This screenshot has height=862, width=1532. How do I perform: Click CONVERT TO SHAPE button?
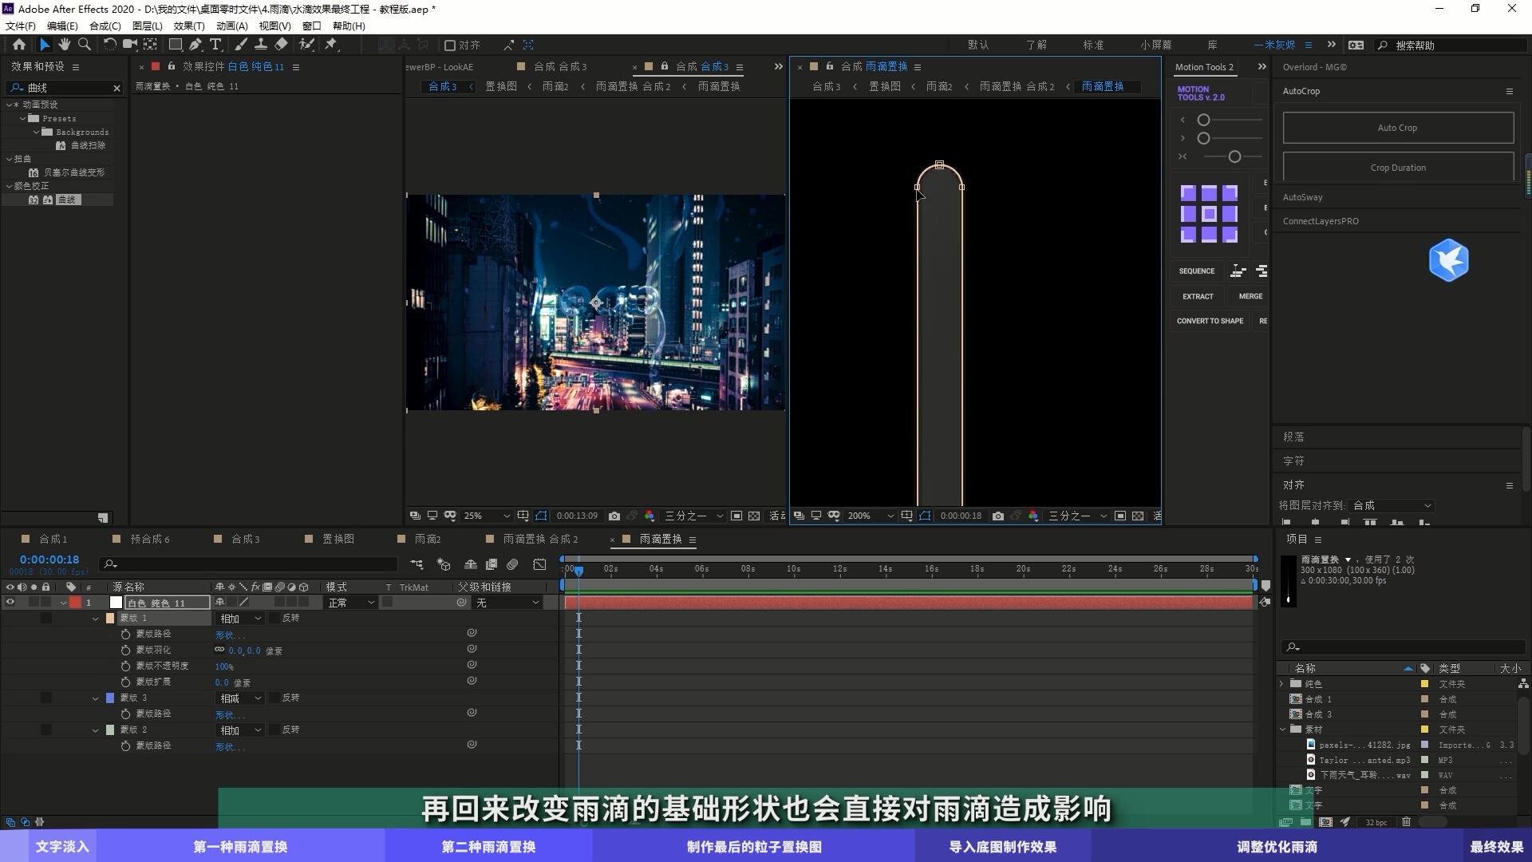point(1210,321)
